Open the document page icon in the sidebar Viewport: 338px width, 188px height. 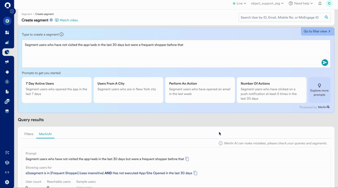point(7,92)
